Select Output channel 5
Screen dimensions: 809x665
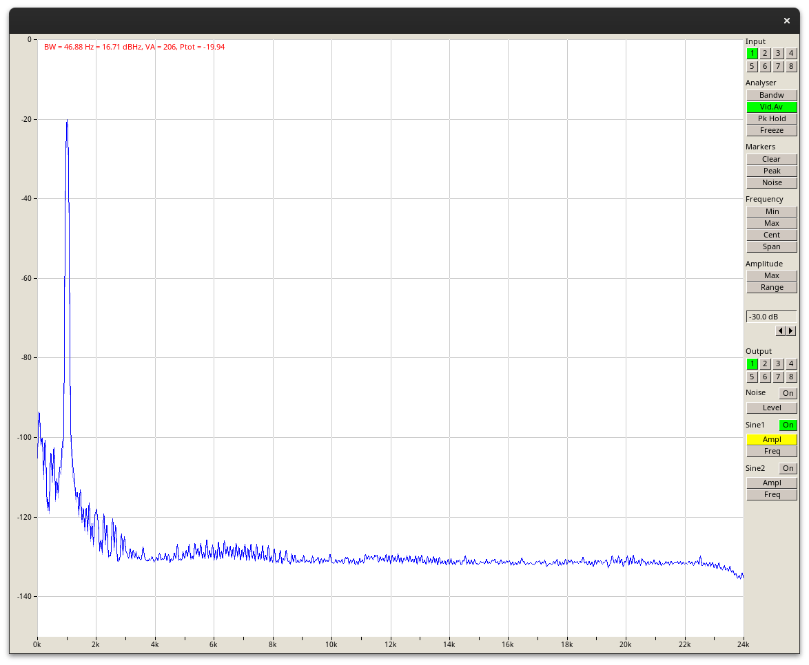coord(752,377)
